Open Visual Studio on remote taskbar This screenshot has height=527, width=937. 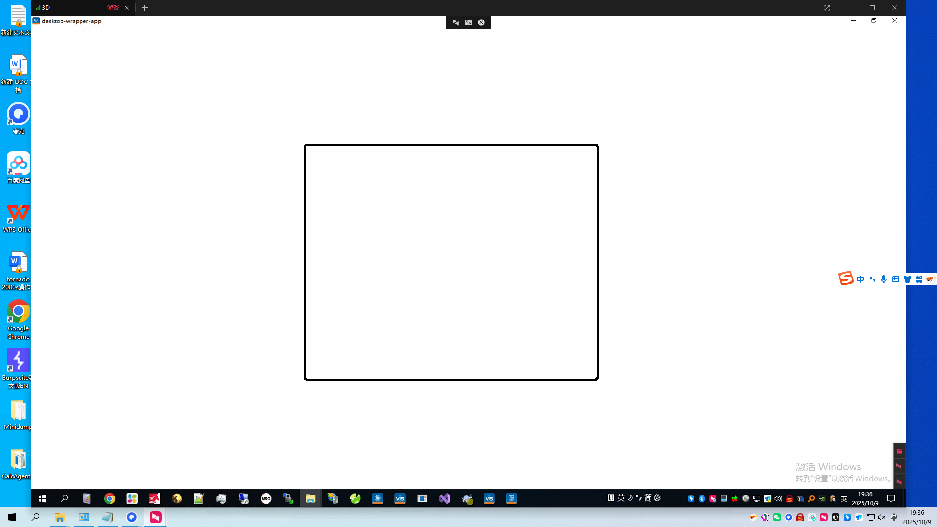pyautogui.click(x=445, y=499)
